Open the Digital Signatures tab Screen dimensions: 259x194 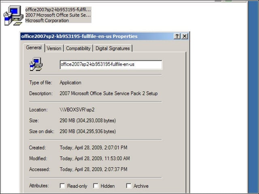tap(113, 48)
